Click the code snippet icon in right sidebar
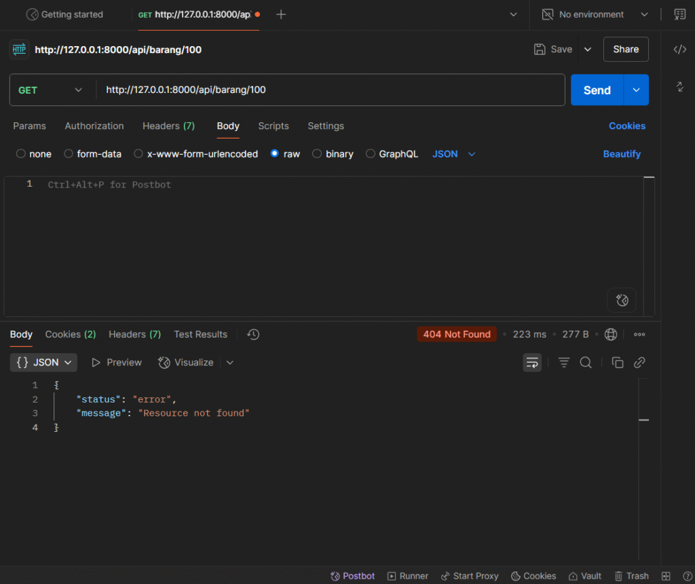Screen dimensions: 695x584 click(679, 49)
